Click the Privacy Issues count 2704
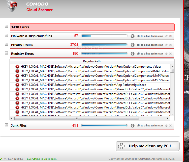Screen dimensions: 189x162 click(x=74, y=45)
